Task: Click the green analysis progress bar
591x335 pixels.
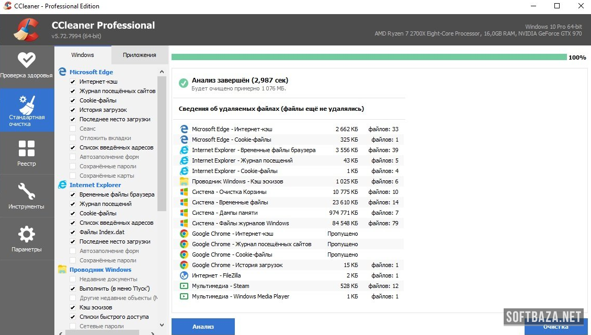Action: (x=369, y=57)
